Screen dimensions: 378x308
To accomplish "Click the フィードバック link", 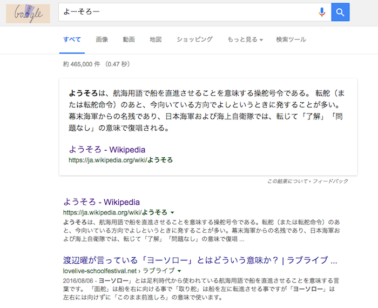I will pyautogui.click(x=330, y=181).
